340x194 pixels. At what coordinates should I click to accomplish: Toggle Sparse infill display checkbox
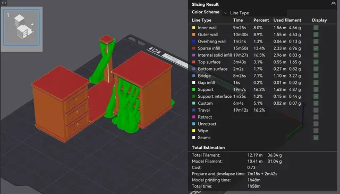tap(316, 48)
